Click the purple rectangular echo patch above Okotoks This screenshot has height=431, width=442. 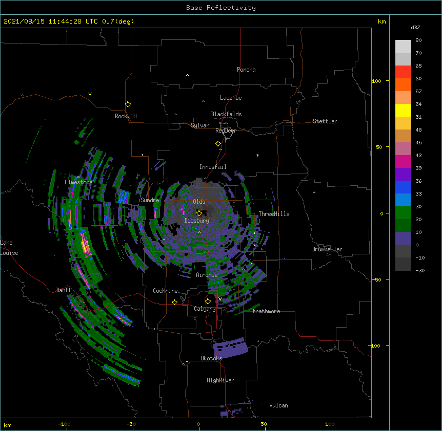[x=230, y=348]
